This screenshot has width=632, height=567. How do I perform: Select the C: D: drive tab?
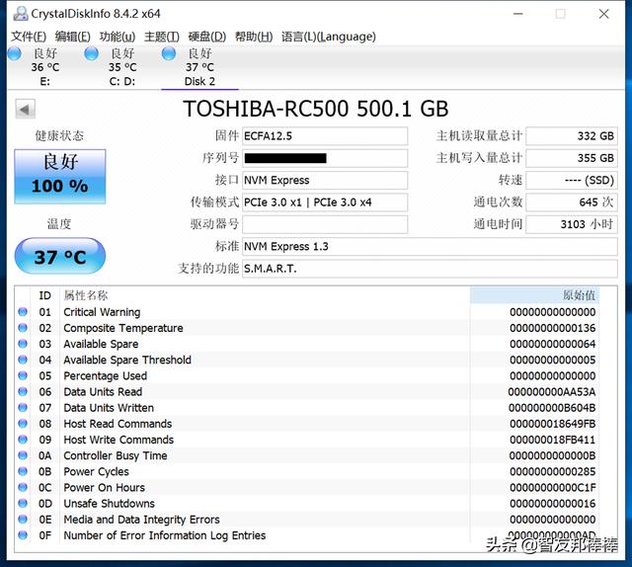(122, 67)
